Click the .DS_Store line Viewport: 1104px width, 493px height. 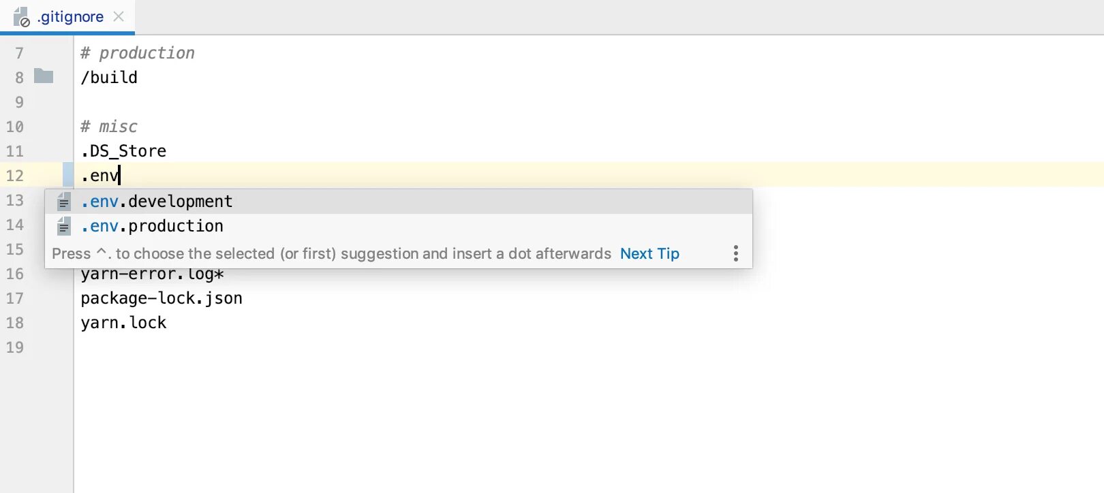[123, 151]
